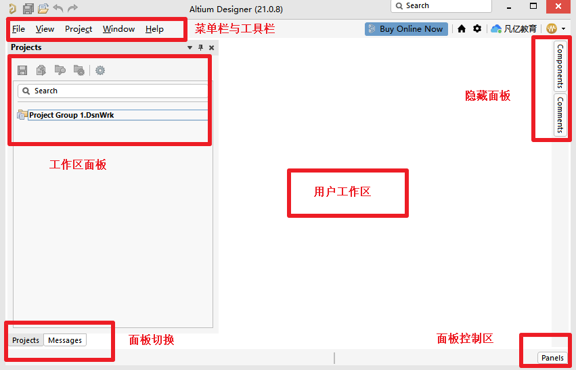
Task: Click the Home icon in top bar
Action: 462,28
